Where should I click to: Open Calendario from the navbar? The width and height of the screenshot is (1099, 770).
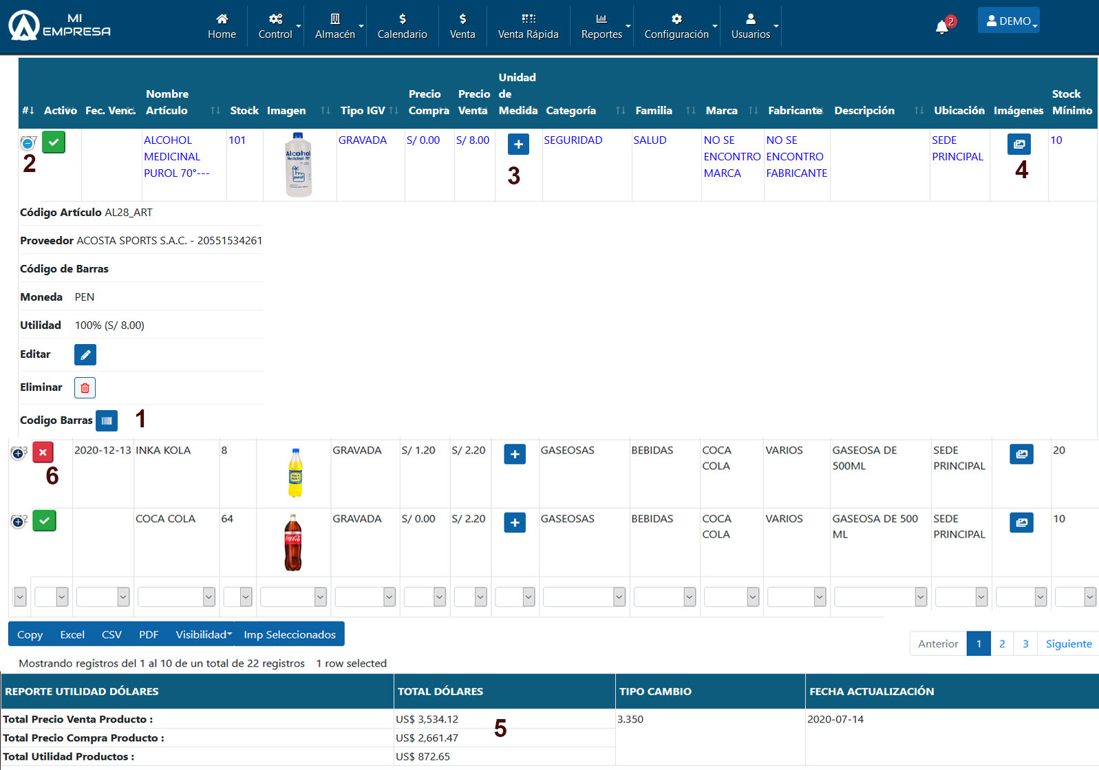pos(402,27)
